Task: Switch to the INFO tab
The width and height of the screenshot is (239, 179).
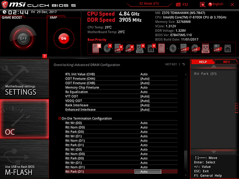Action: point(226,62)
